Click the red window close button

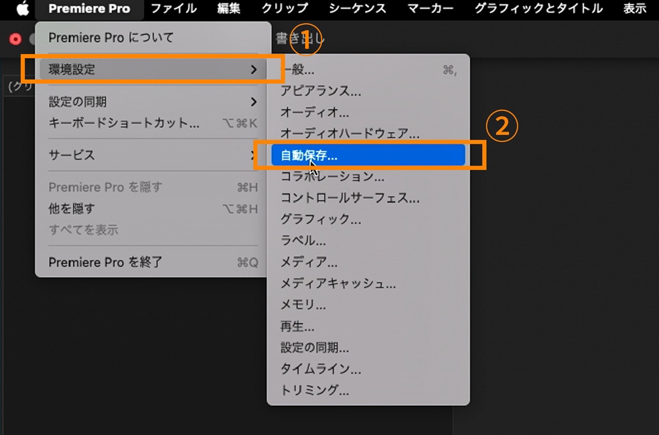pos(16,39)
